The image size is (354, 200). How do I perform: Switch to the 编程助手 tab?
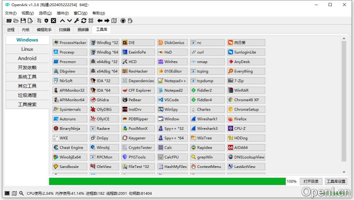[44, 30]
